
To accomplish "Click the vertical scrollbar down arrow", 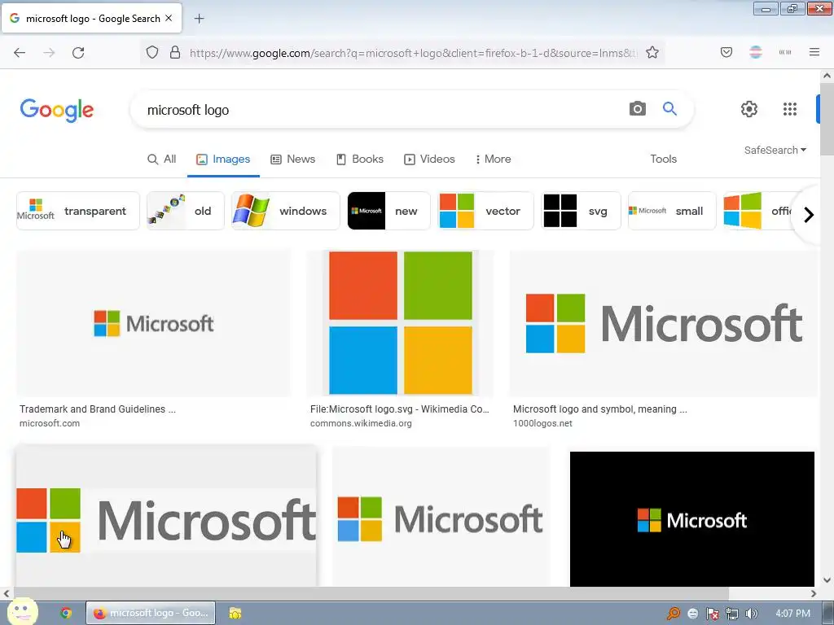I will coord(827,580).
